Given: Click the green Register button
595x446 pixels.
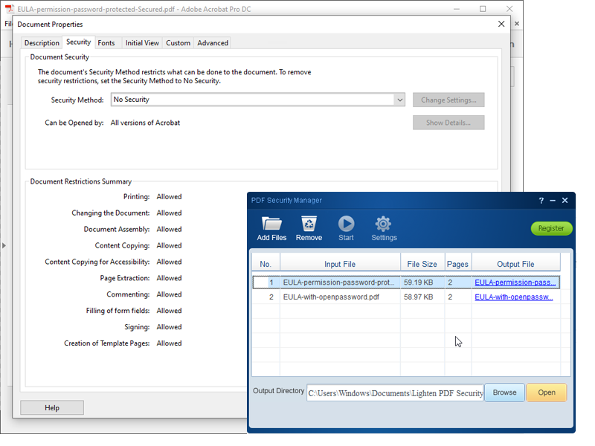Looking at the screenshot, I should click(551, 228).
